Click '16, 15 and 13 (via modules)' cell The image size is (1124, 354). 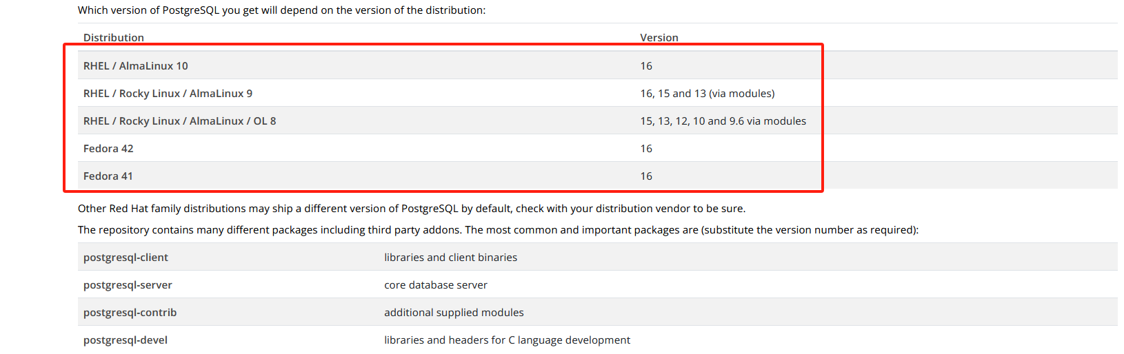pos(707,94)
